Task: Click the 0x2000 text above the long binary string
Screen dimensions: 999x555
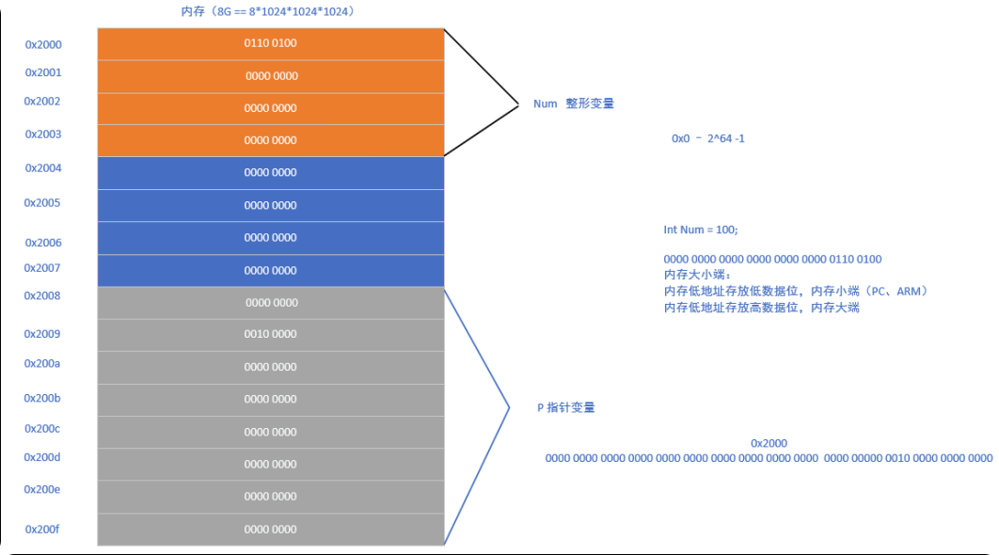Action: [x=769, y=443]
